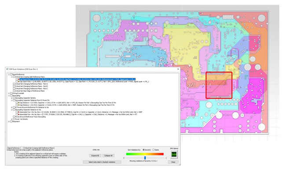Expand the Placement tree node
Viewport: 286px width, 170px height.
[x=9, y=122]
